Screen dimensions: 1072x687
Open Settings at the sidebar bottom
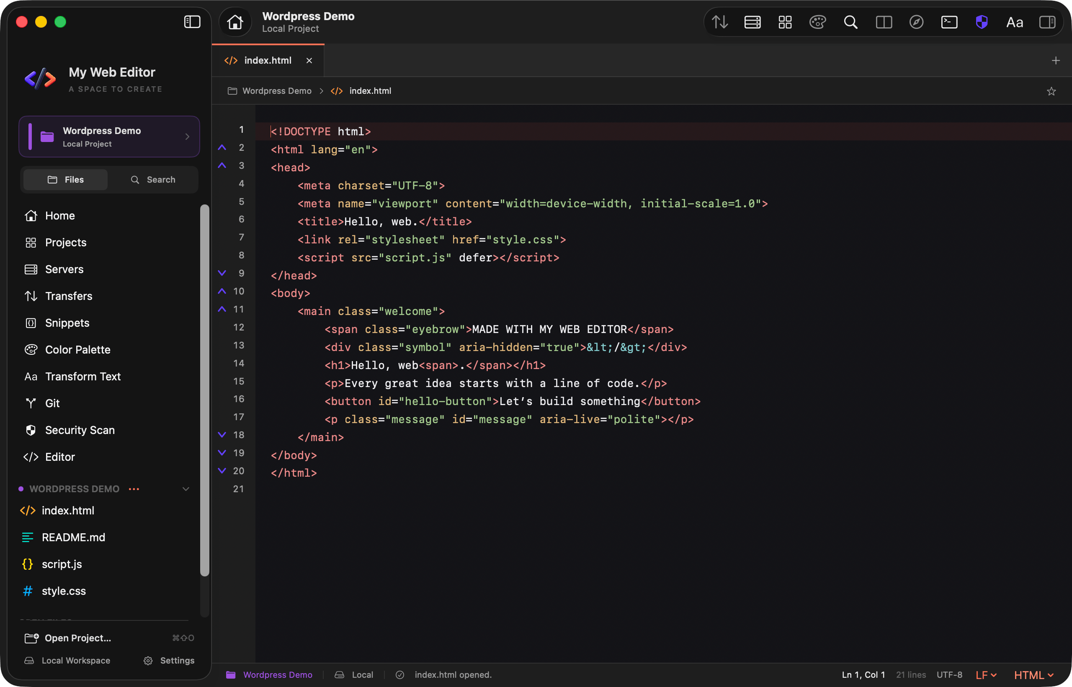pos(169,661)
